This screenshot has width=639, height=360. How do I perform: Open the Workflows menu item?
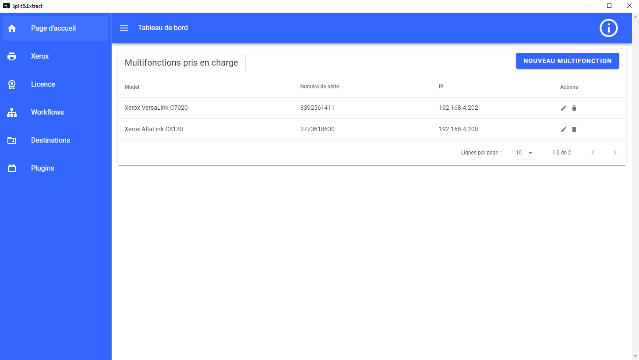tap(56, 112)
